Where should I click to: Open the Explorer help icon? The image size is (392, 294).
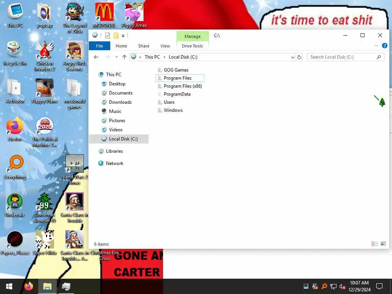click(384, 46)
